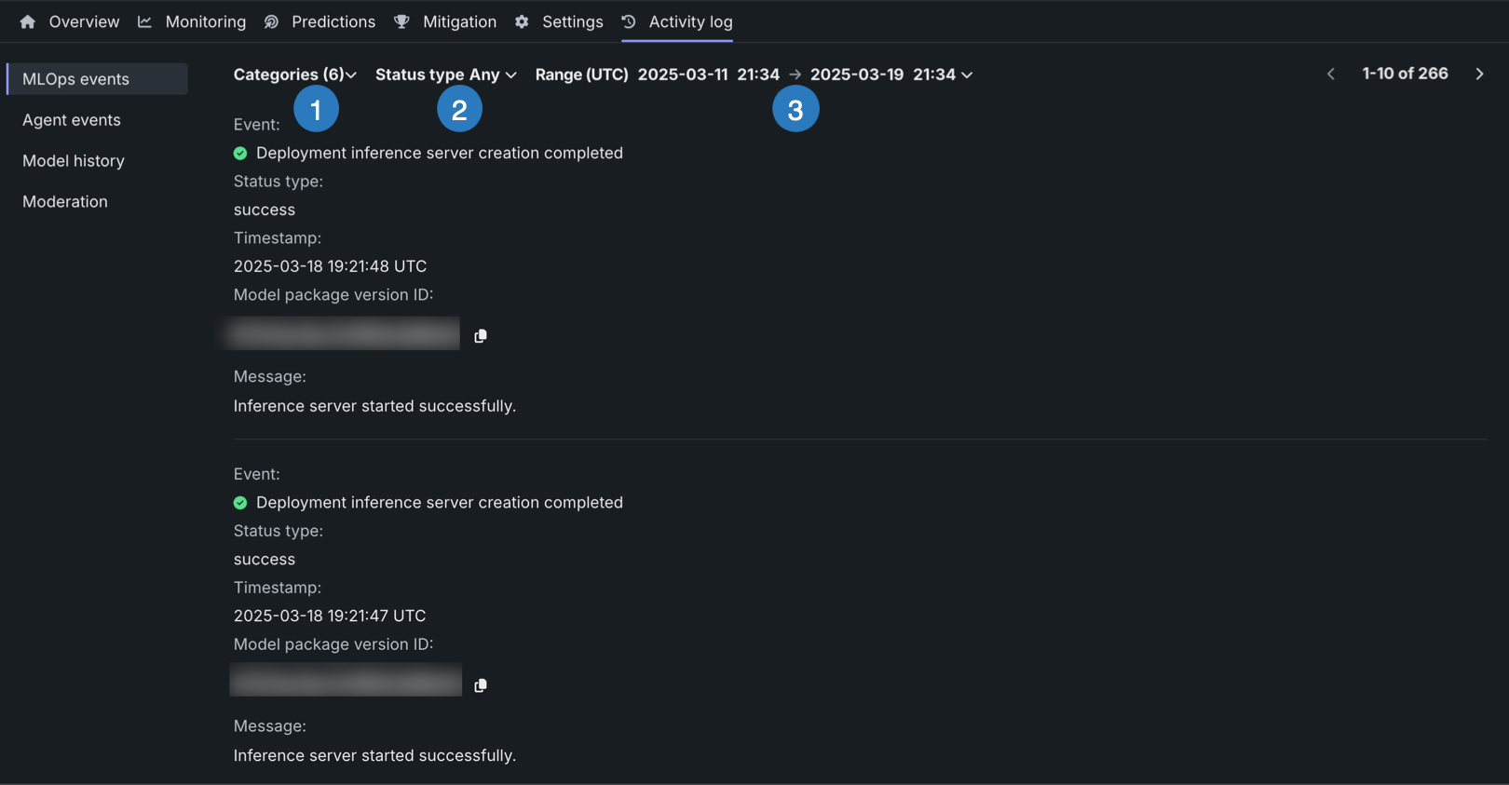Expand the Categories (6) dropdown
The width and height of the screenshot is (1509, 785).
[x=294, y=74]
